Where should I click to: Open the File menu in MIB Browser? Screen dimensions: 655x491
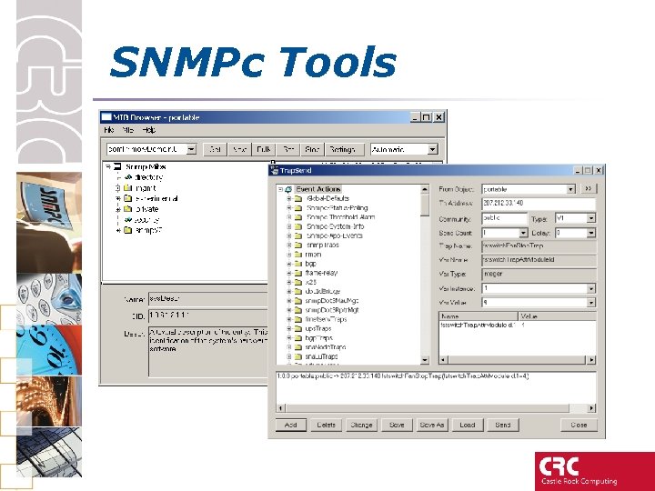(109, 130)
